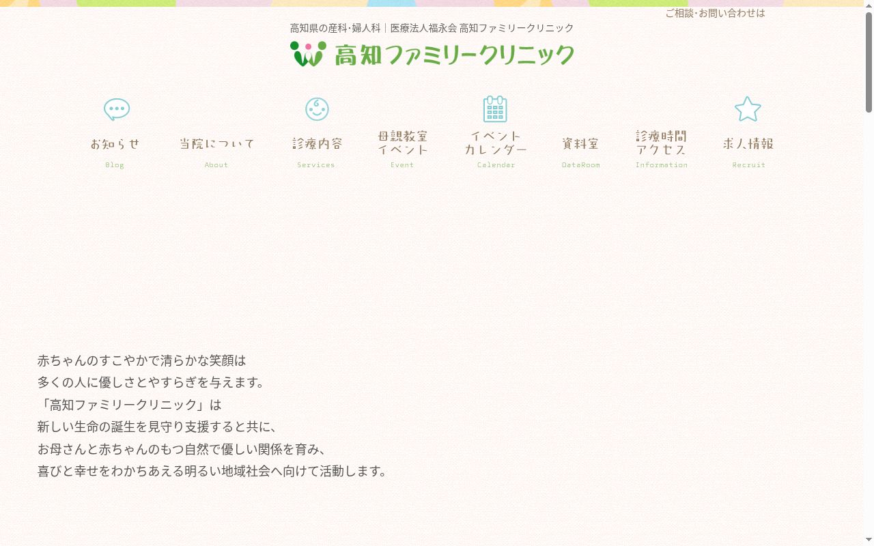Click the ご相談・お問い合わせは link

tap(715, 13)
